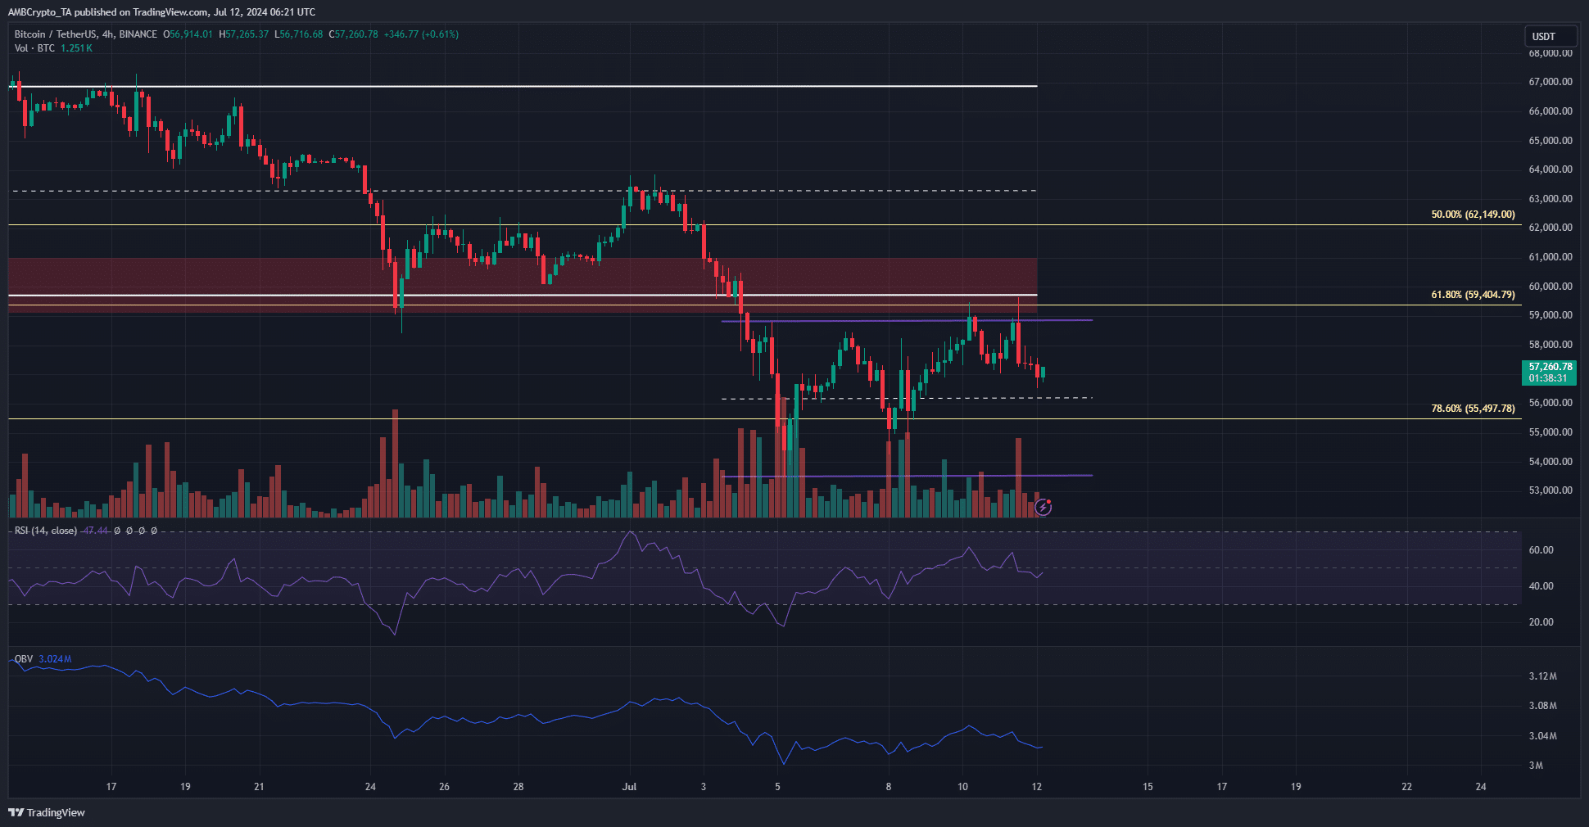Click the lightning bolt icon beside latest volume bar
Viewport: 1589px width, 827px height.
click(x=1043, y=508)
